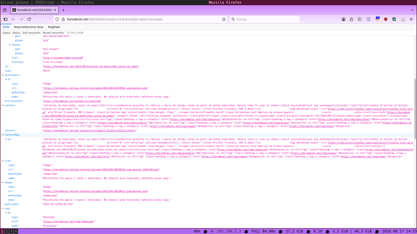Click the grey extension icon left of the hamburger menu
Screen dimensions: 417x234
[403, 19]
